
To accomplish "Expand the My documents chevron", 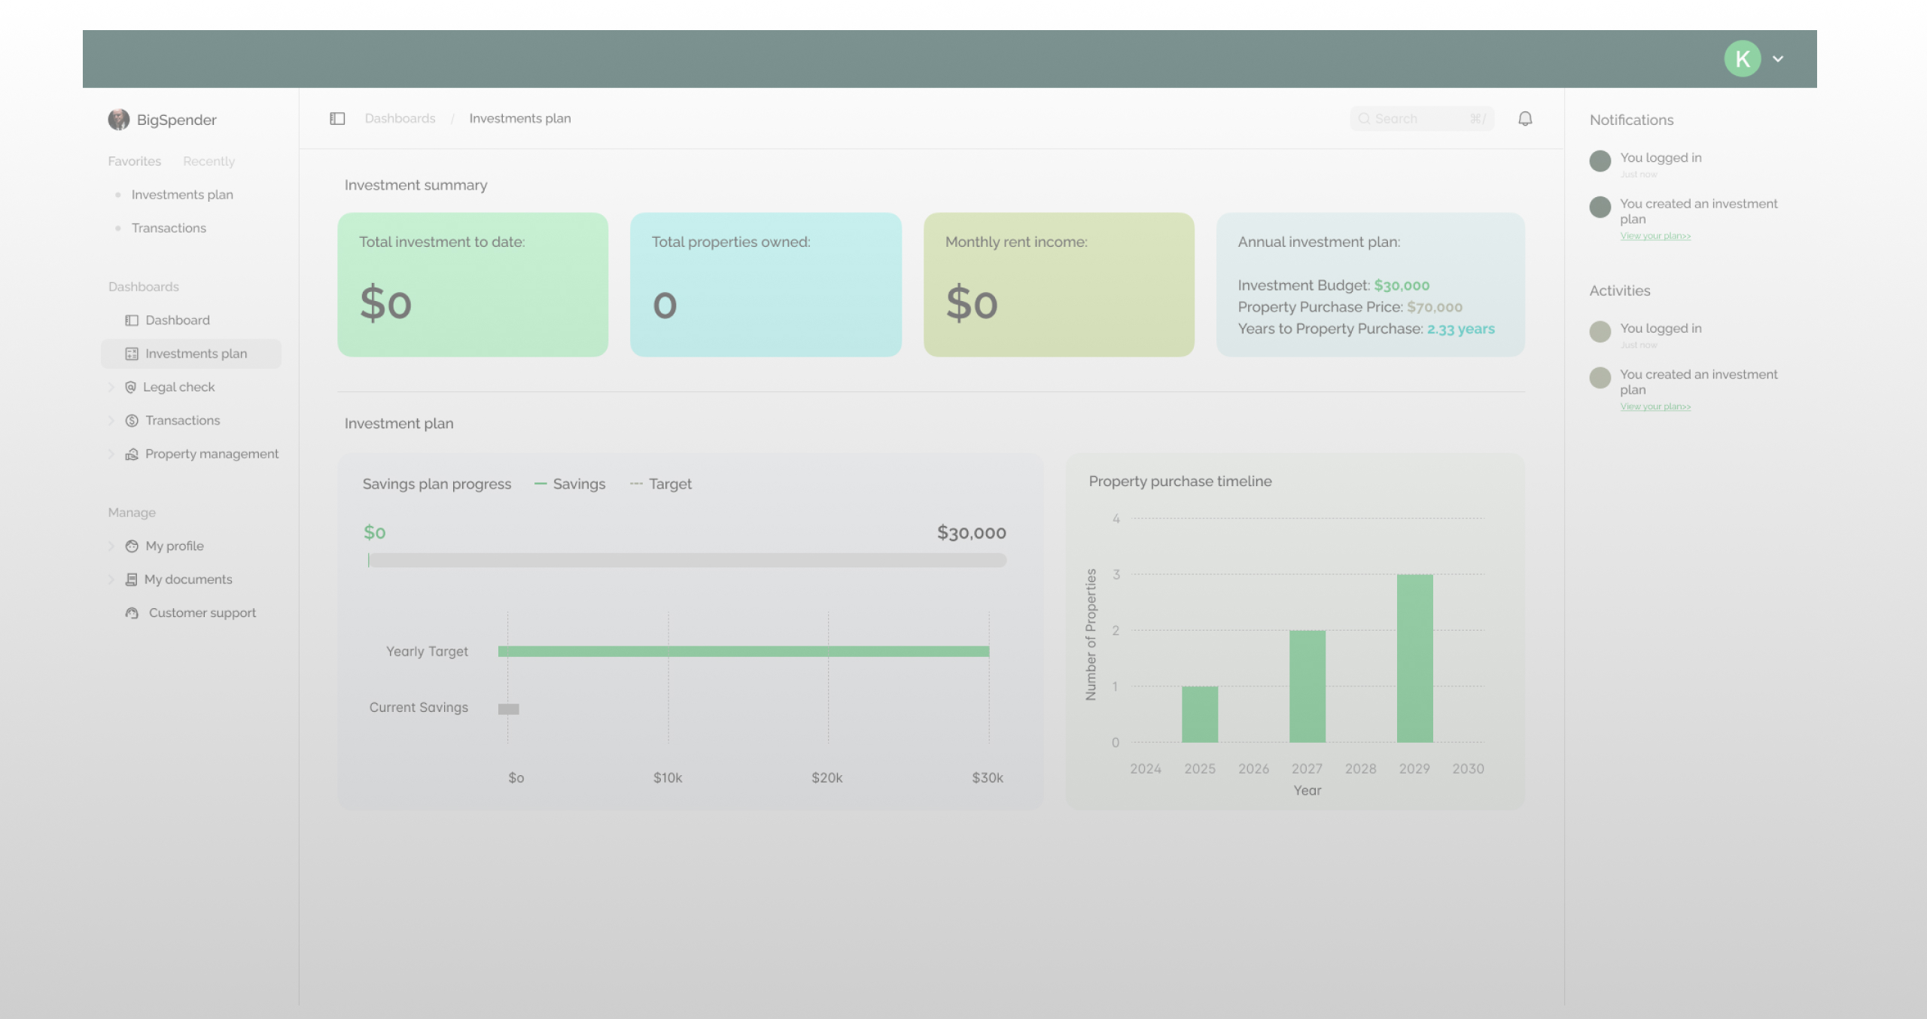I will coord(111,579).
